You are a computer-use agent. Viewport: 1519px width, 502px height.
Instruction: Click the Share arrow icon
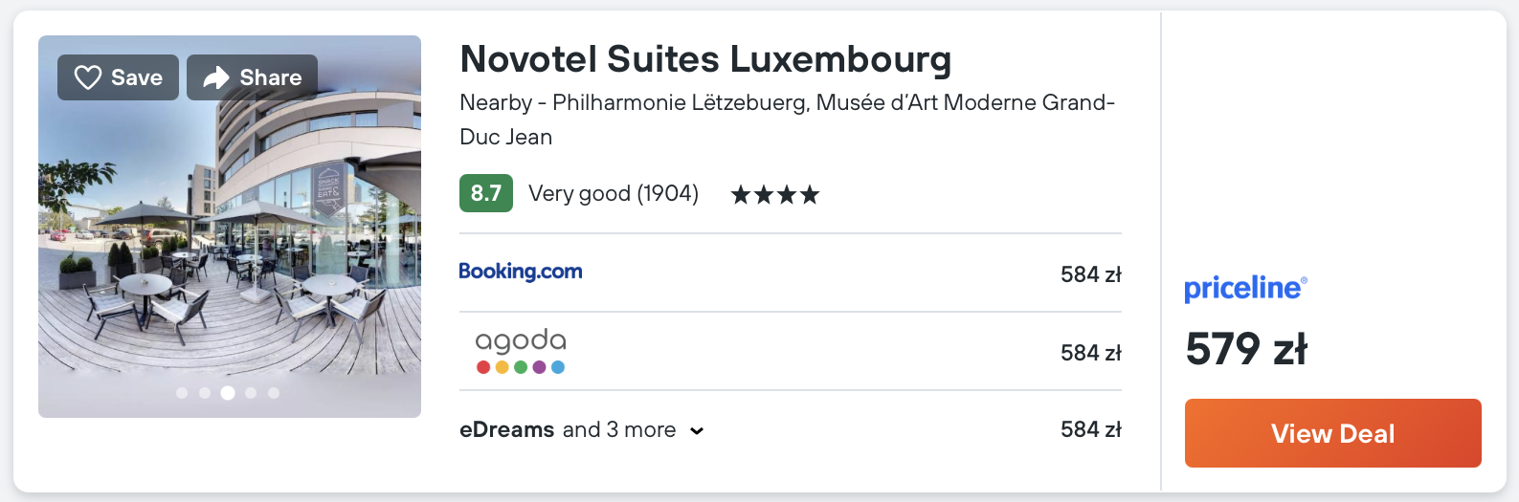coord(216,77)
